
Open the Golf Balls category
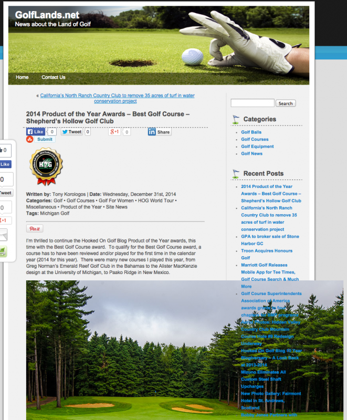(x=251, y=132)
